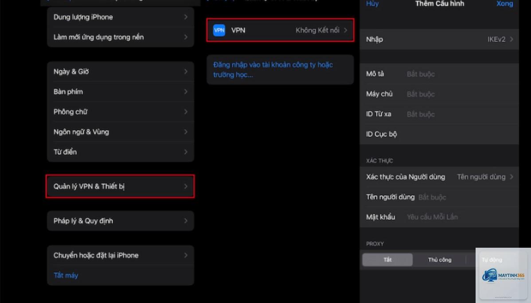Open Ngôn ngữ & Vùng settings
531x303 pixels.
coord(120,132)
